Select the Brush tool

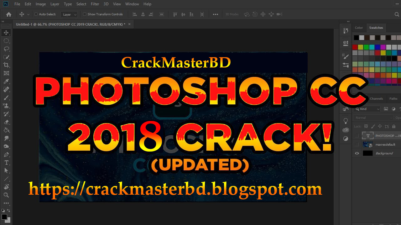pyautogui.click(x=6, y=97)
